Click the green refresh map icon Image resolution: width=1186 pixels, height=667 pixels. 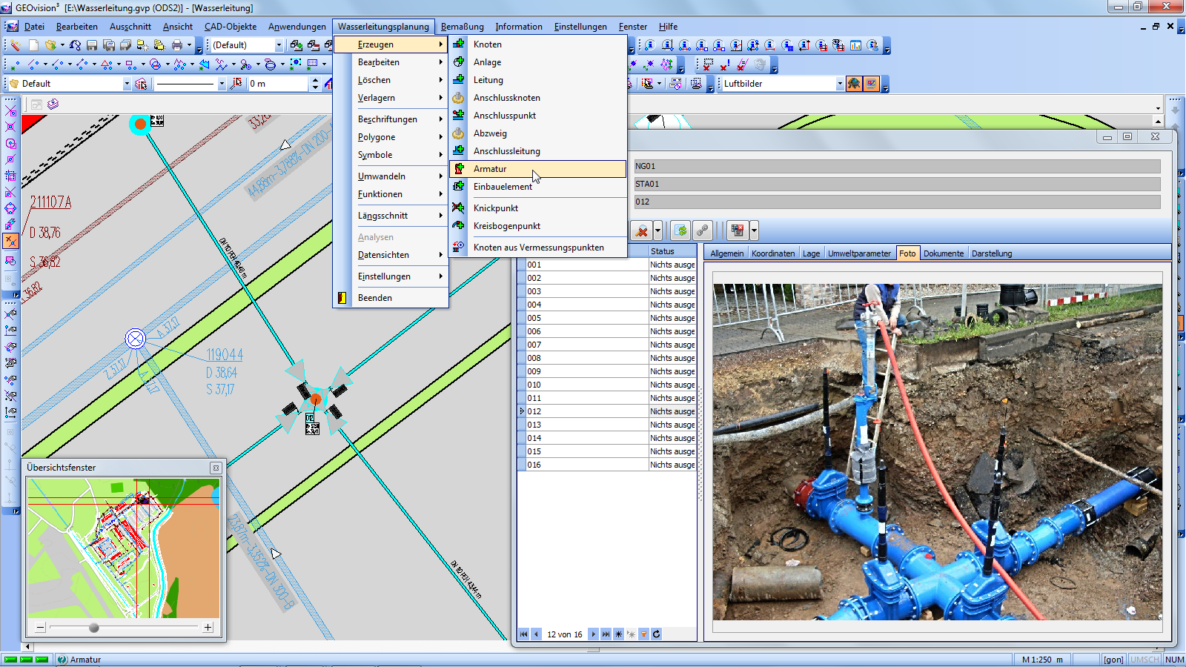coord(680,230)
